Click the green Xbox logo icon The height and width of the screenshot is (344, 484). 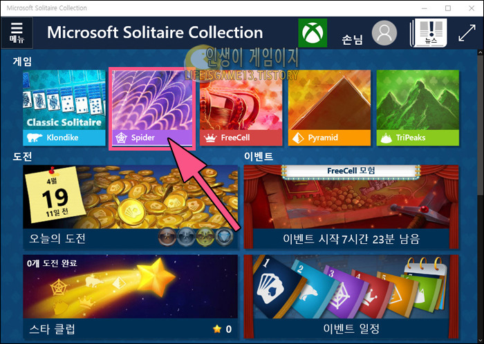pyautogui.click(x=313, y=33)
